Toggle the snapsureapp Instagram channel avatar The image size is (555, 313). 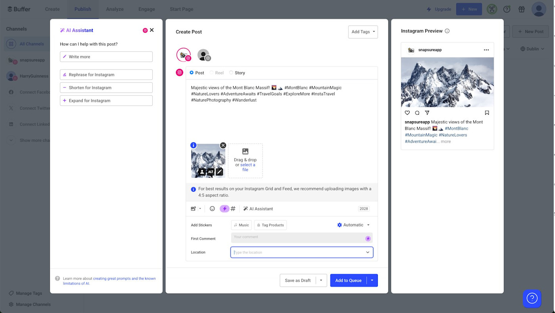[x=184, y=55]
